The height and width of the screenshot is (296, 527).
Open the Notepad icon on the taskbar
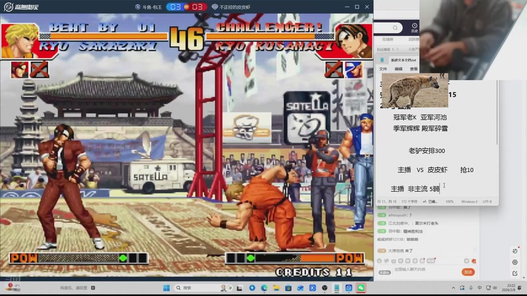(337, 288)
